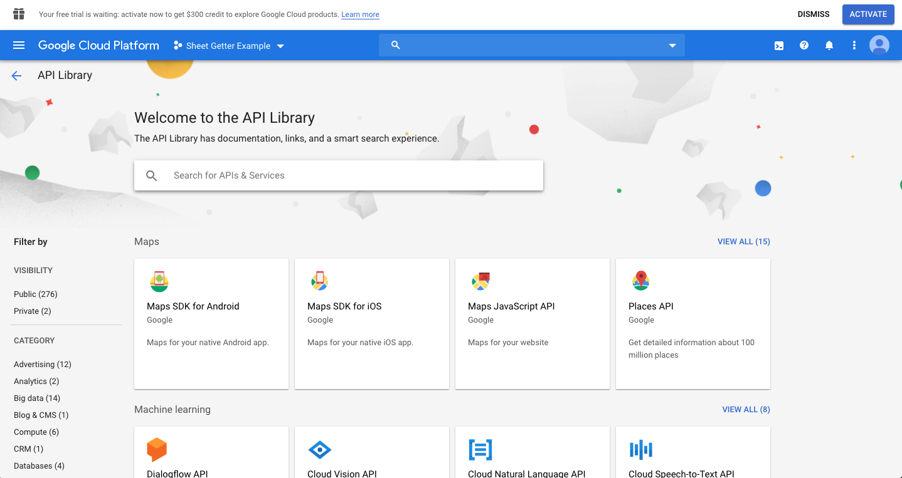Filter by CRM (1) category
Image resolution: width=902 pixels, height=478 pixels.
point(29,449)
